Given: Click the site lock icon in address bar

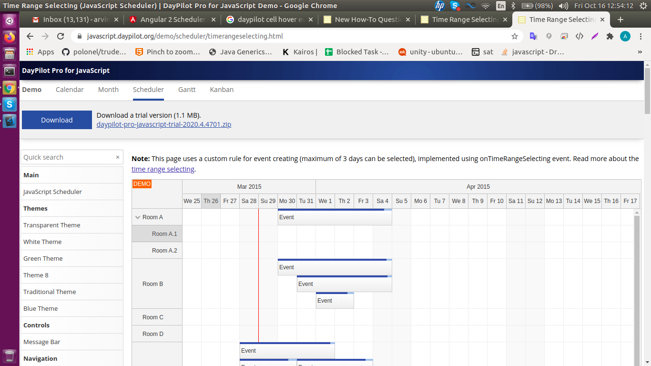Looking at the screenshot, I should click(80, 36).
